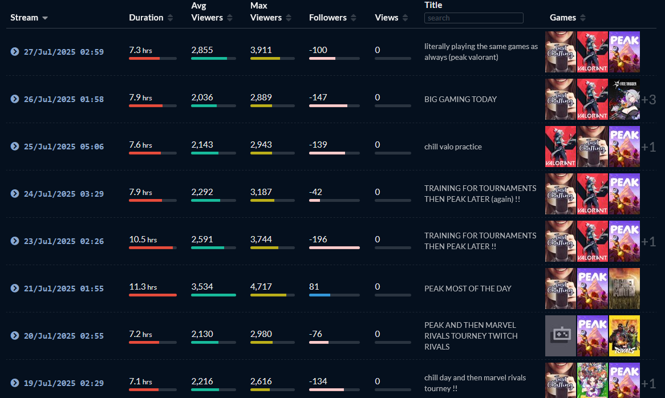
Task: Open Just Chatting thumbnail in 24/Jul row
Action: click(x=561, y=194)
